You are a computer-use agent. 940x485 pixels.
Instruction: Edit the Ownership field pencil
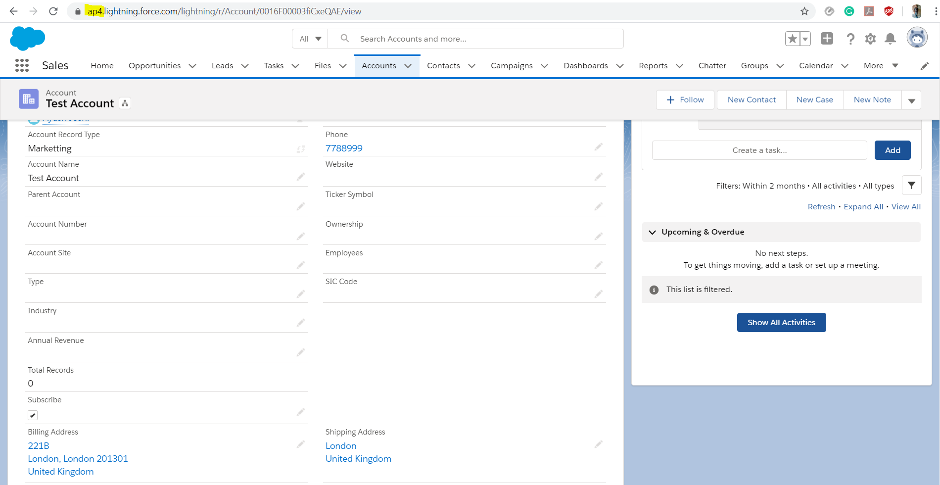coord(599,236)
